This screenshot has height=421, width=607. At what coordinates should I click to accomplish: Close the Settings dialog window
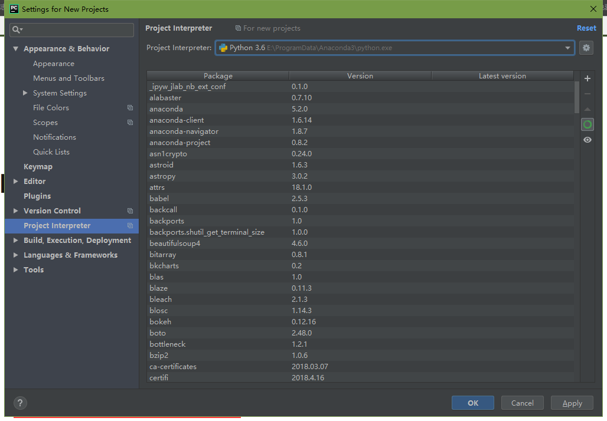click(593, 9)
